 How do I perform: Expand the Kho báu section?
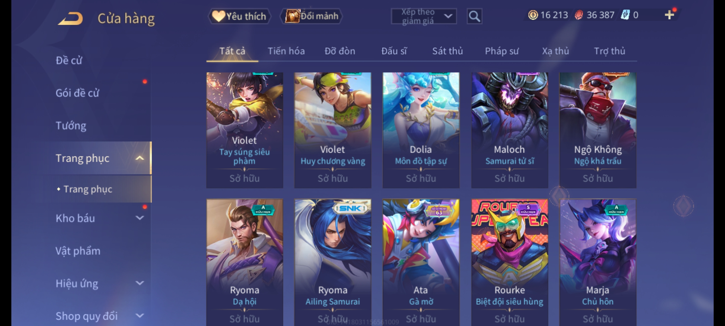click(140, 218)
